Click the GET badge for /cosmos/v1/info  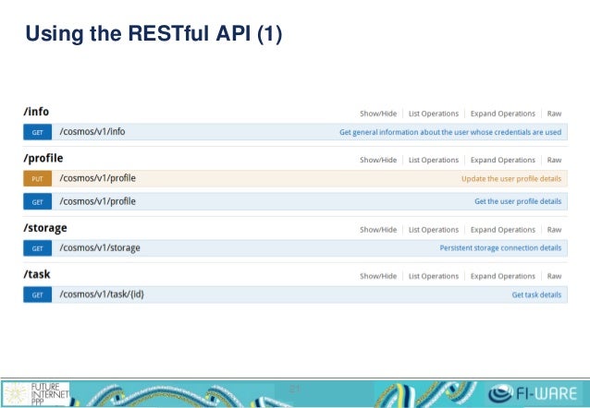click(37, 132)
